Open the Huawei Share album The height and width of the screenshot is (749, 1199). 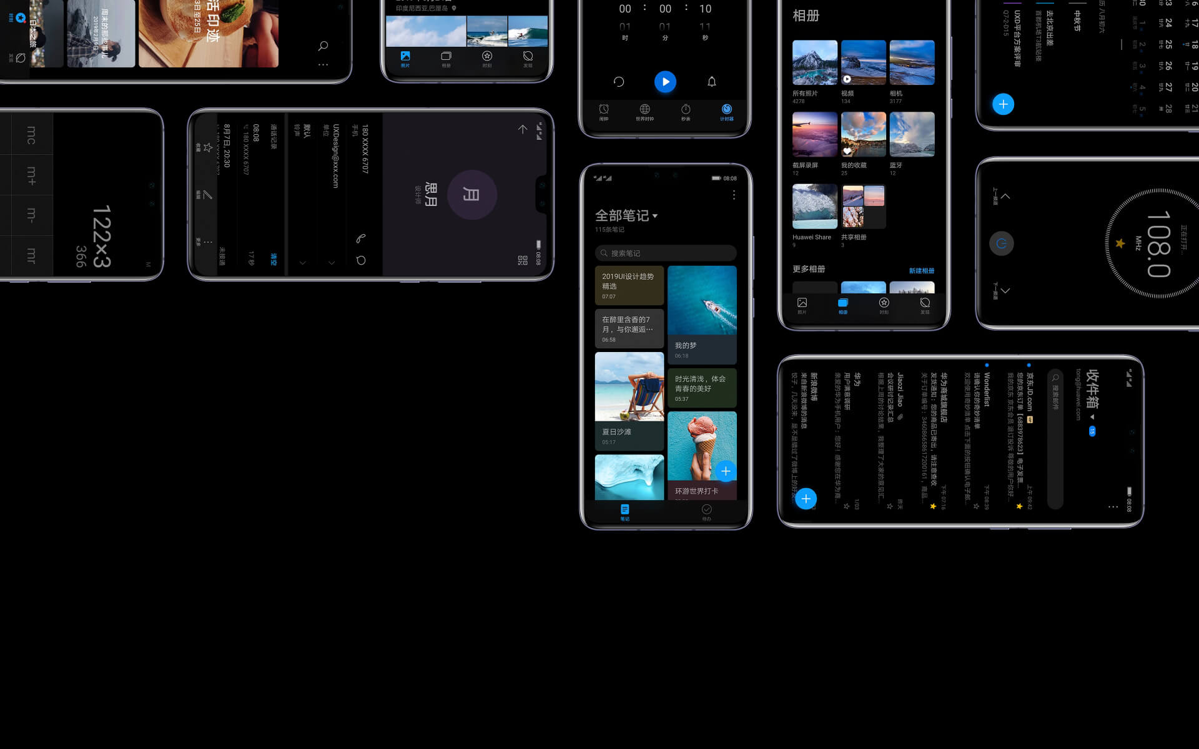tap(815, 207)
